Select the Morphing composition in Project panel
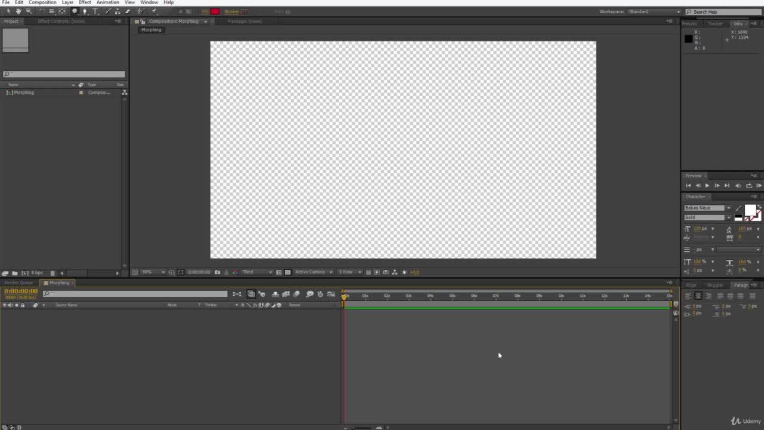The width and height of the screenshot is (764, 430). 24,93
